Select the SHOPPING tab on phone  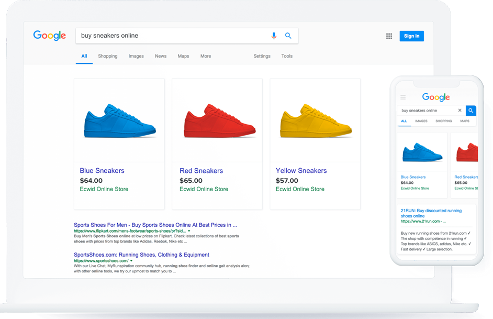click(x=444, y=121)
